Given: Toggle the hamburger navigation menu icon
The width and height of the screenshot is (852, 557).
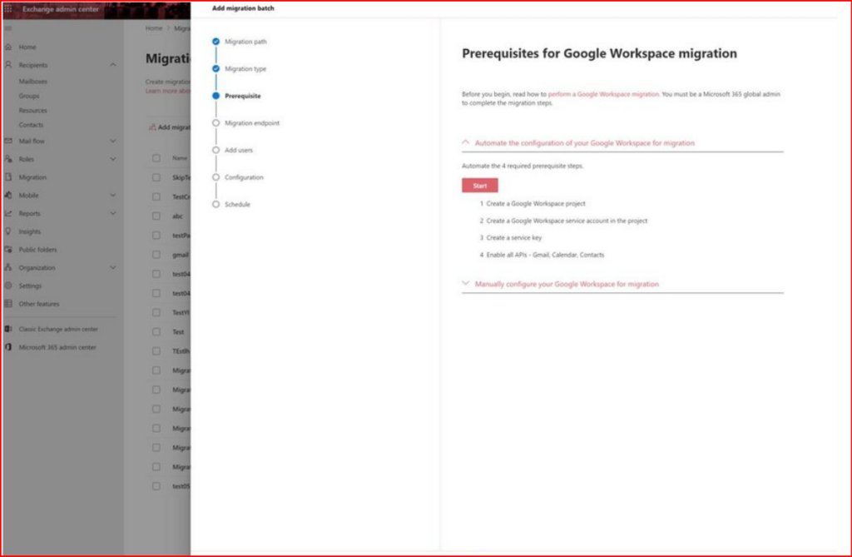Looking at the screenshot, I should point(8,28).
